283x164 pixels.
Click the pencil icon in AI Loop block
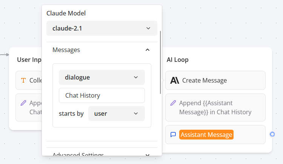pos(173,103)
